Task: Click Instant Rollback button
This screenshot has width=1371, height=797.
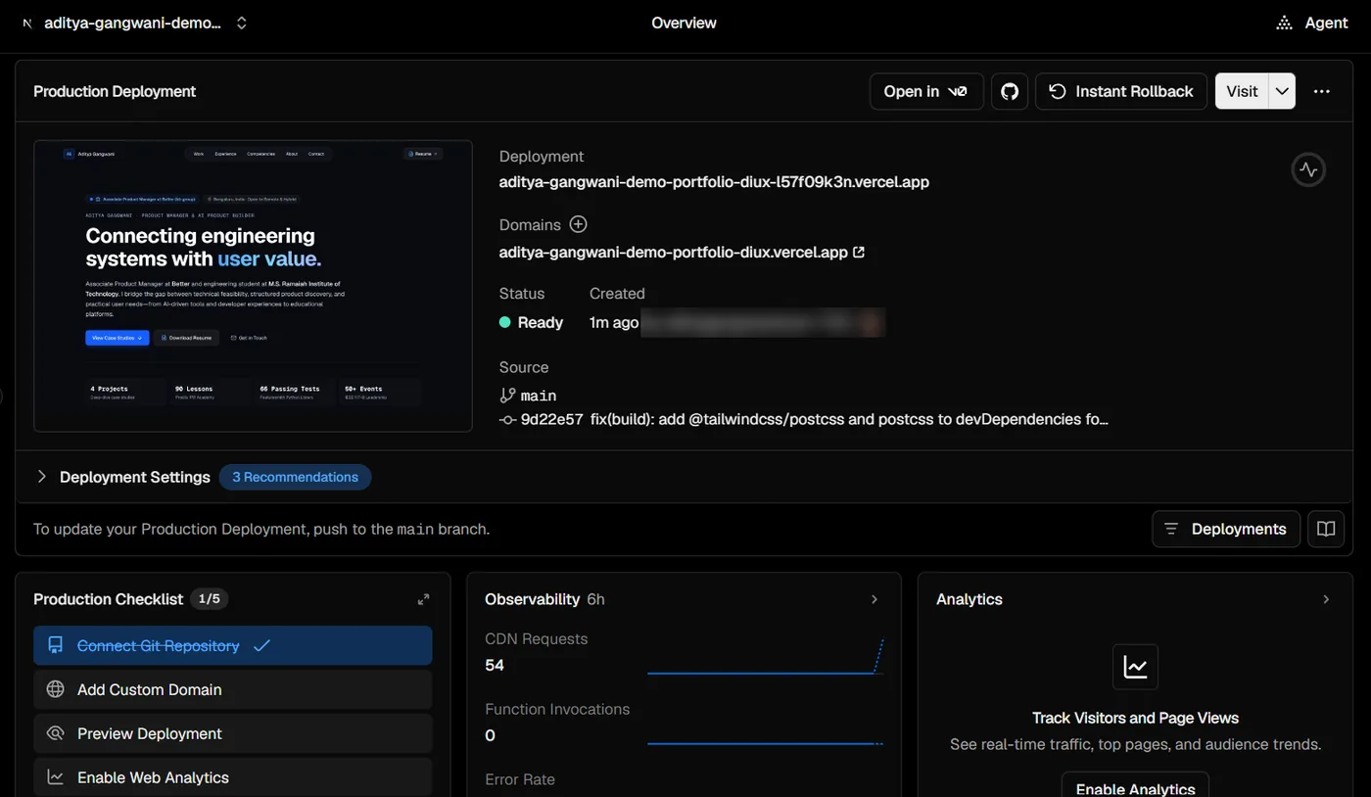Action: [1121, 91]
